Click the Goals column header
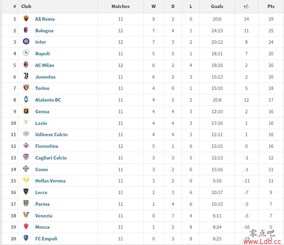 point(217,6)
